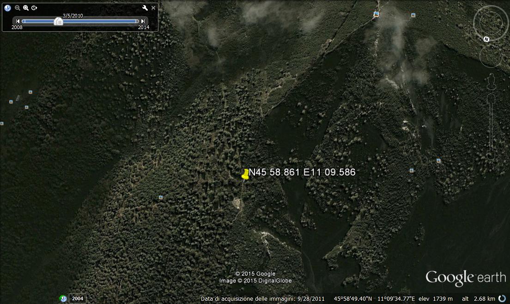Open time slider options with wrench icon

(145, 8)
